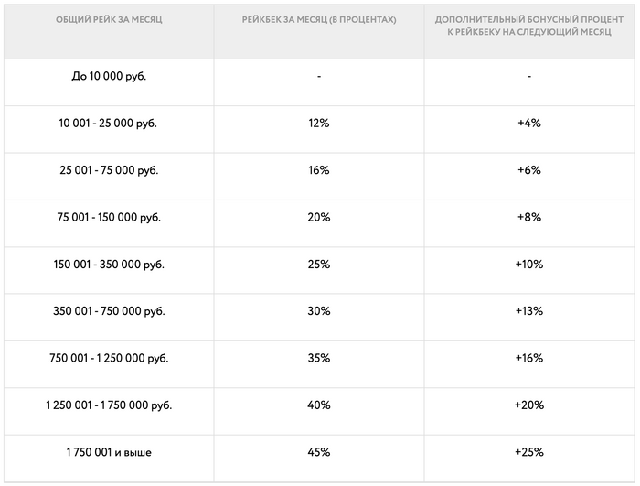This screenshot has width=640, height=486.
Task: Click the +4% bonus cell
Action: [529, 124]
